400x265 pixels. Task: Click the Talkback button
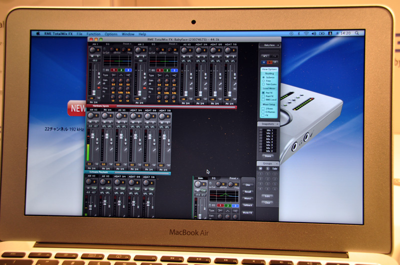[x=248, y=205]
